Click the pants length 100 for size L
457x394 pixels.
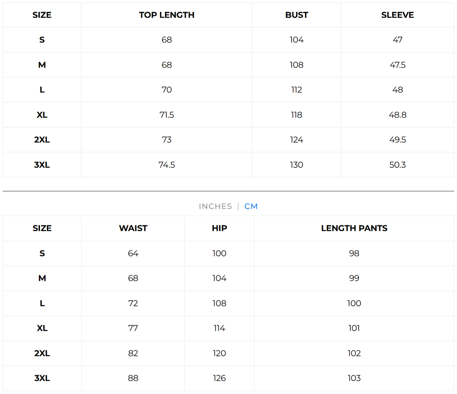[354, 303]
